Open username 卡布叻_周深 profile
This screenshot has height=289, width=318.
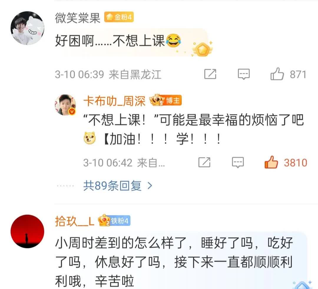(x=115, y=101)
